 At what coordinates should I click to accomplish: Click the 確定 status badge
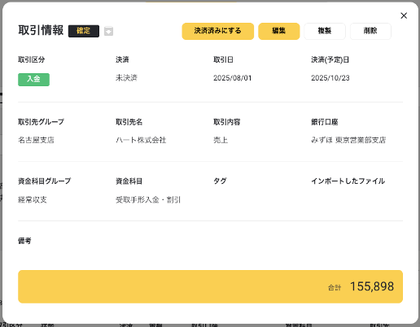[84, 31]
